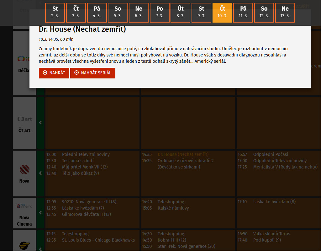Click the ČT art channel logo
This screenshot has width=321, height=251.
[x=24, y=119]
